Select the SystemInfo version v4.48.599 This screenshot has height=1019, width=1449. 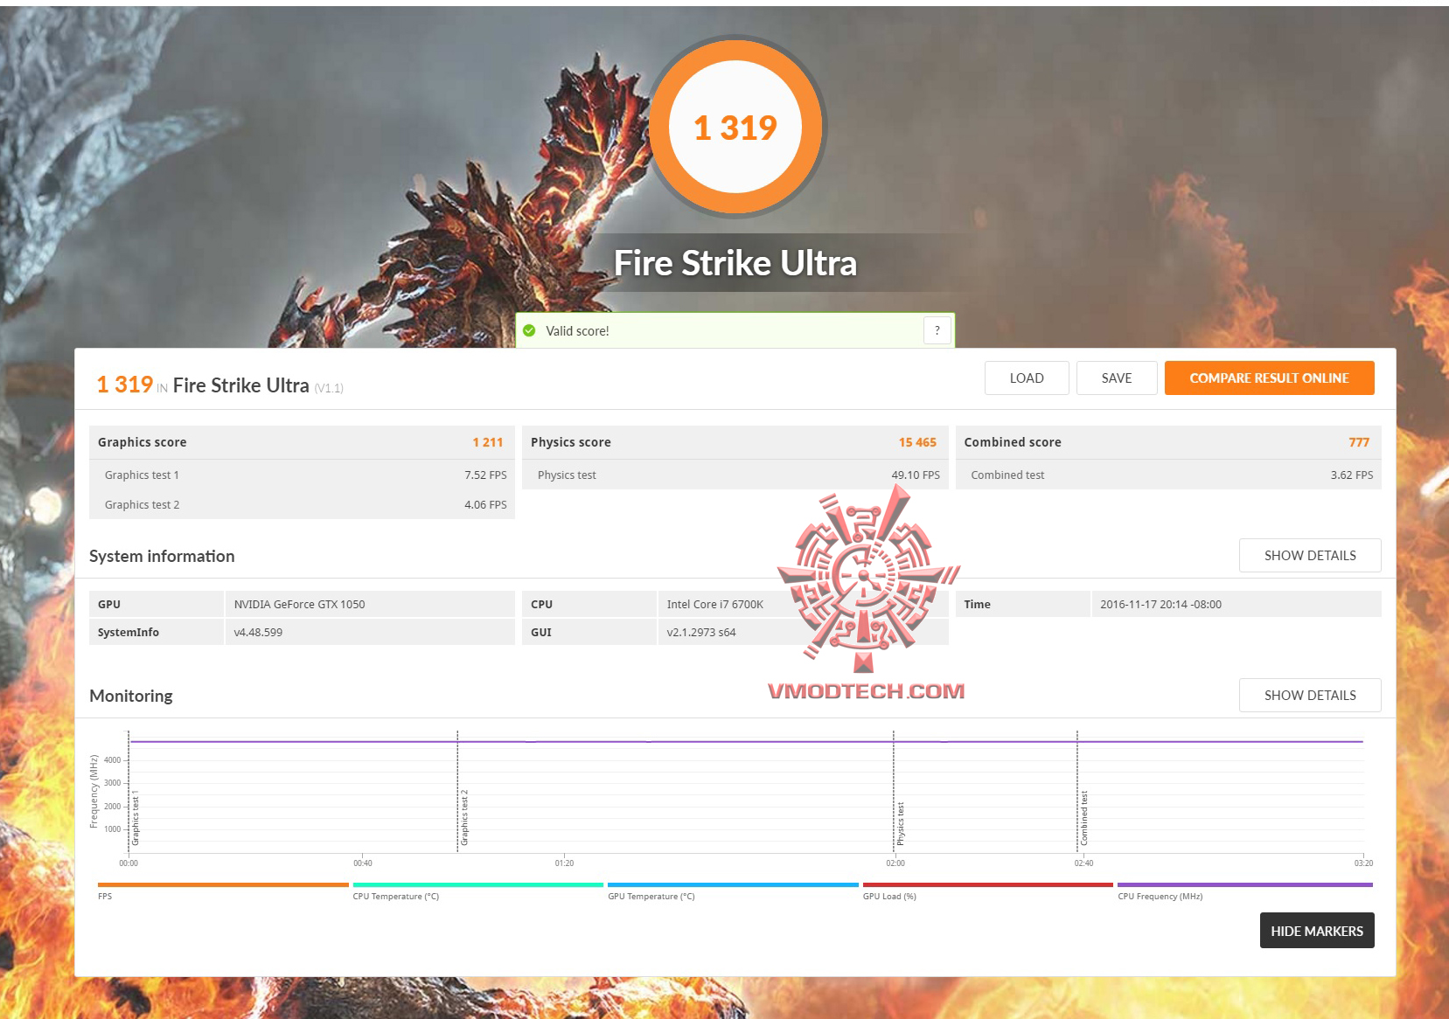pos(258,633)
